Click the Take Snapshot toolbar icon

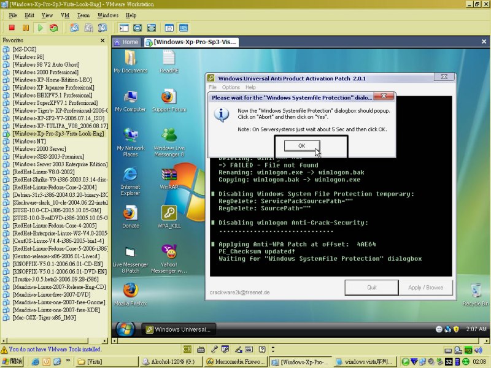(x=74, y=28)
